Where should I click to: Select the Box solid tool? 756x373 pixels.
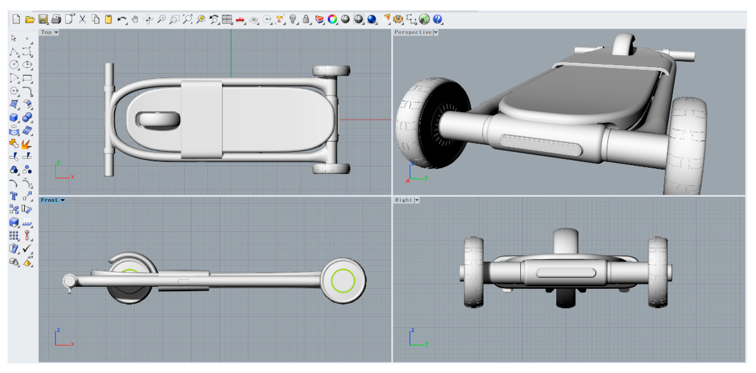coord(13,118)
